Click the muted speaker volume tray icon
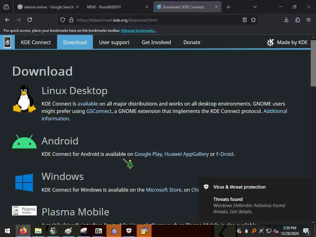The height and width of the screenshot is (237, 316). (276, 231)
